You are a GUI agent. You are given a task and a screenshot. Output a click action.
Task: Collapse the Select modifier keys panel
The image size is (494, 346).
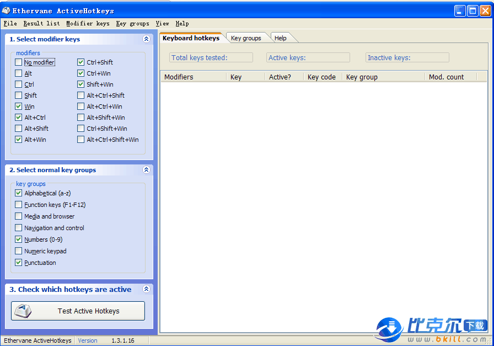pos(146,39)
